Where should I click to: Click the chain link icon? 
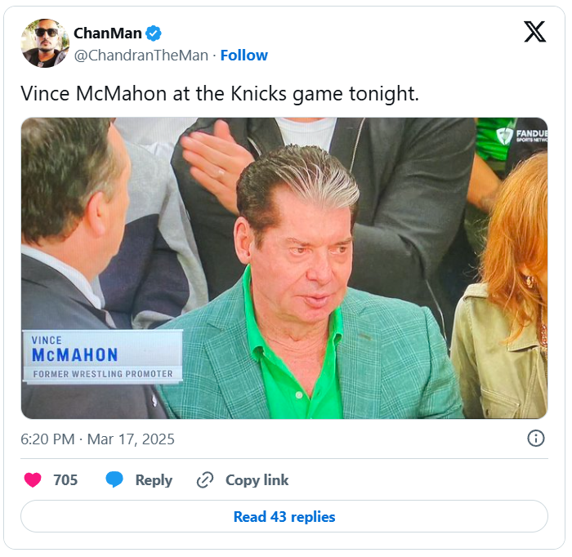pyautogui.click(x=205, y=480)
